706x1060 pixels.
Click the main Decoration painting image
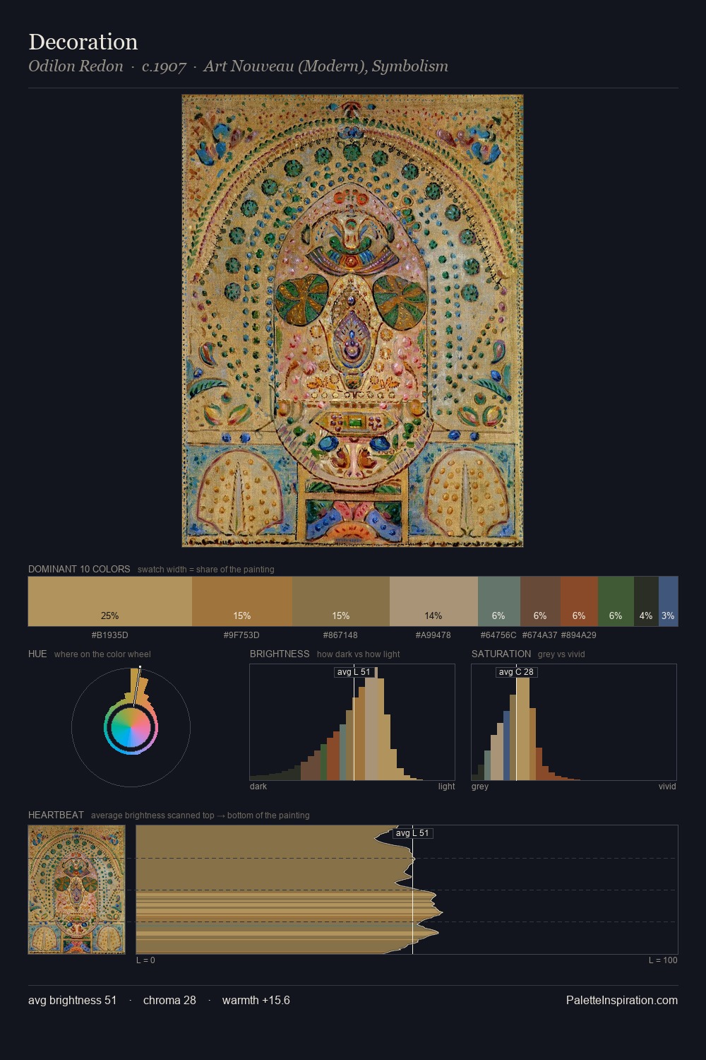tap(352, 321)
